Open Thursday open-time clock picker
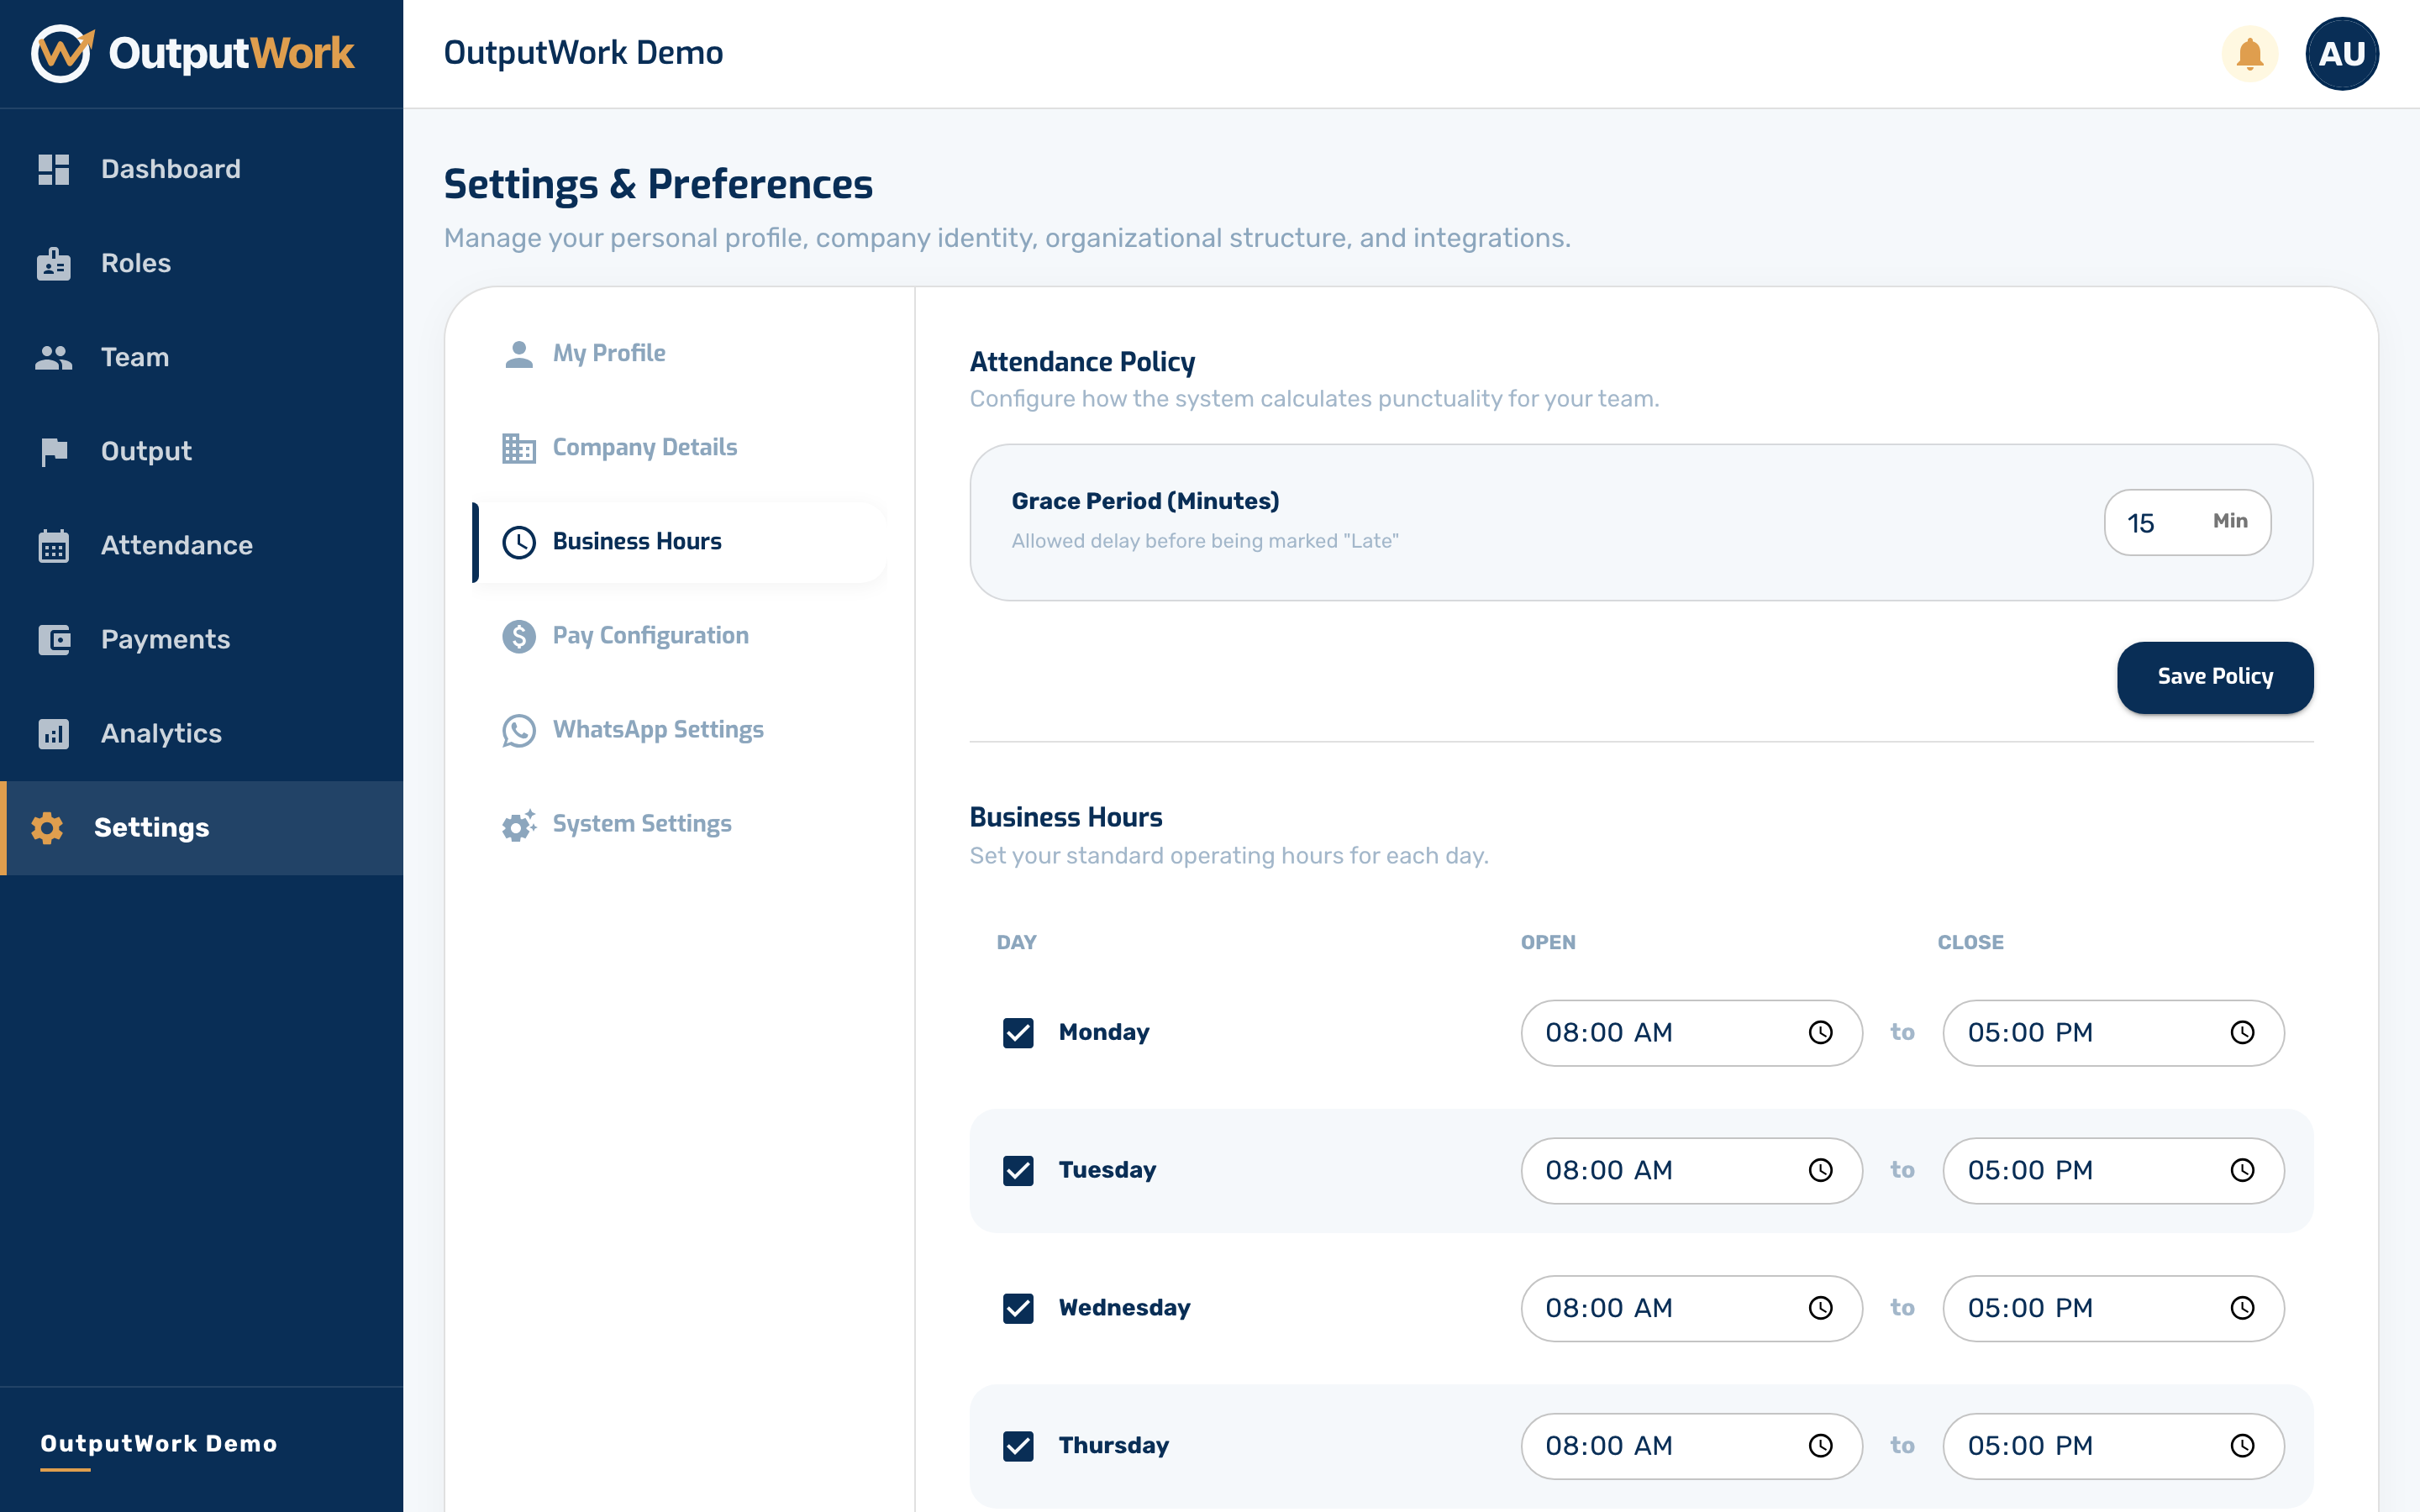 [x=1821, y=1447]
